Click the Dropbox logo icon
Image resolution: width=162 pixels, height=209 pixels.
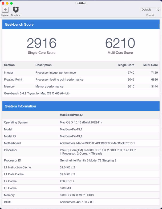[16, 10]
